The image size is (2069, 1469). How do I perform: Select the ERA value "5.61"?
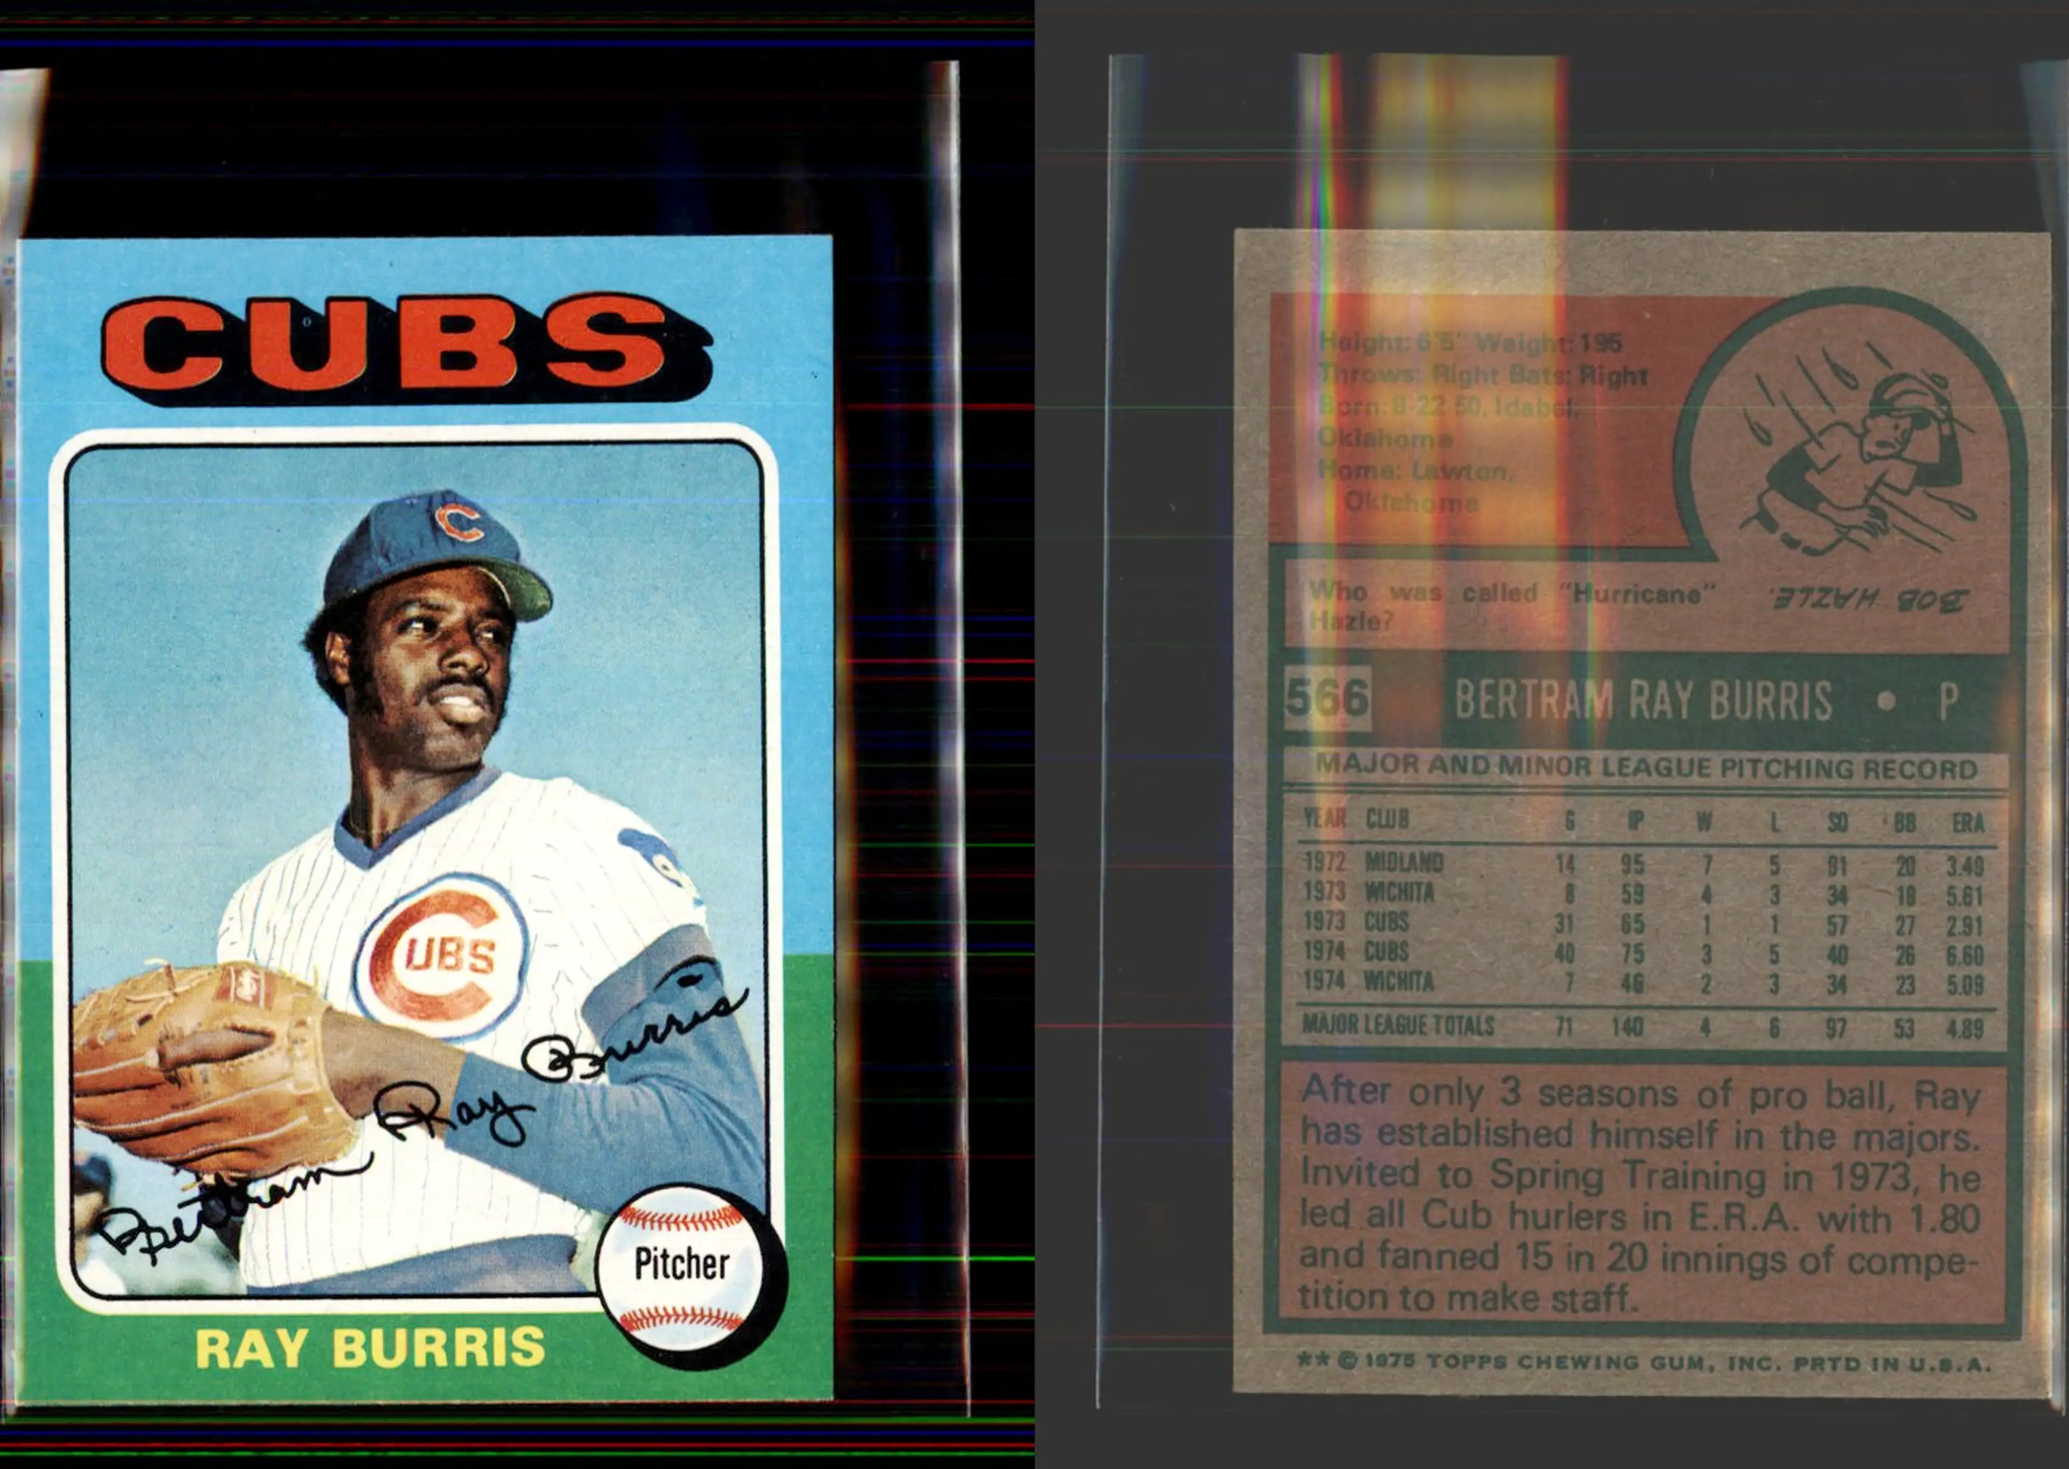point(1965,896)
